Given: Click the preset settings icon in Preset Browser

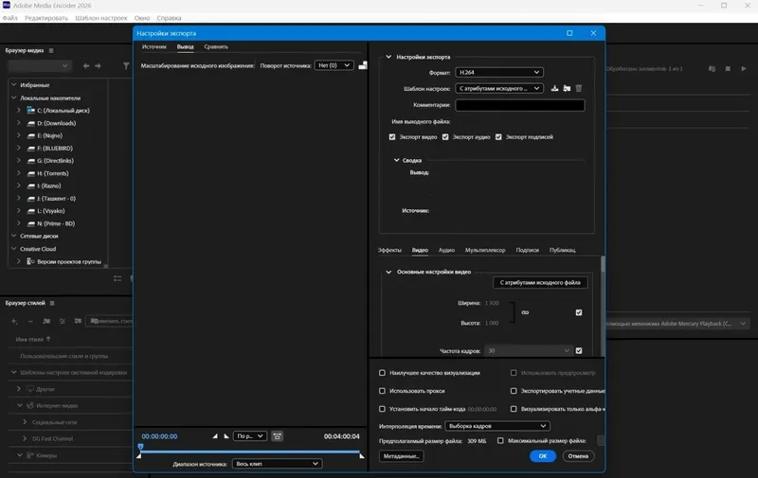Looking at the screenshot, I should [63, 321].
